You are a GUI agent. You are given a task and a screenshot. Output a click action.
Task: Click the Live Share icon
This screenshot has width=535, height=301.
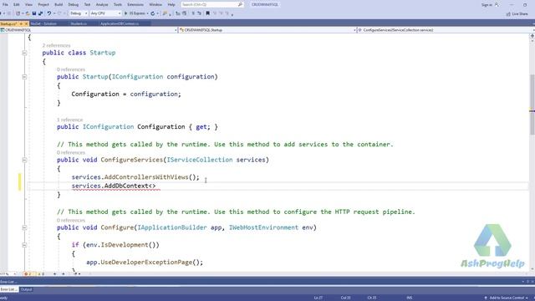point(508,14)
